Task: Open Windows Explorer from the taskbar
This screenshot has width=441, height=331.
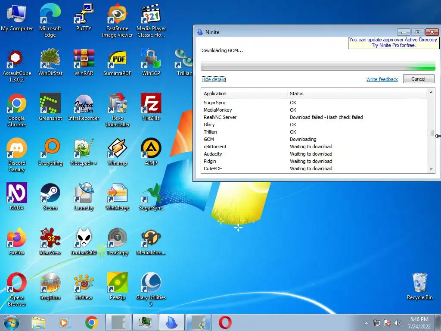Action: (x=38, y=322)
